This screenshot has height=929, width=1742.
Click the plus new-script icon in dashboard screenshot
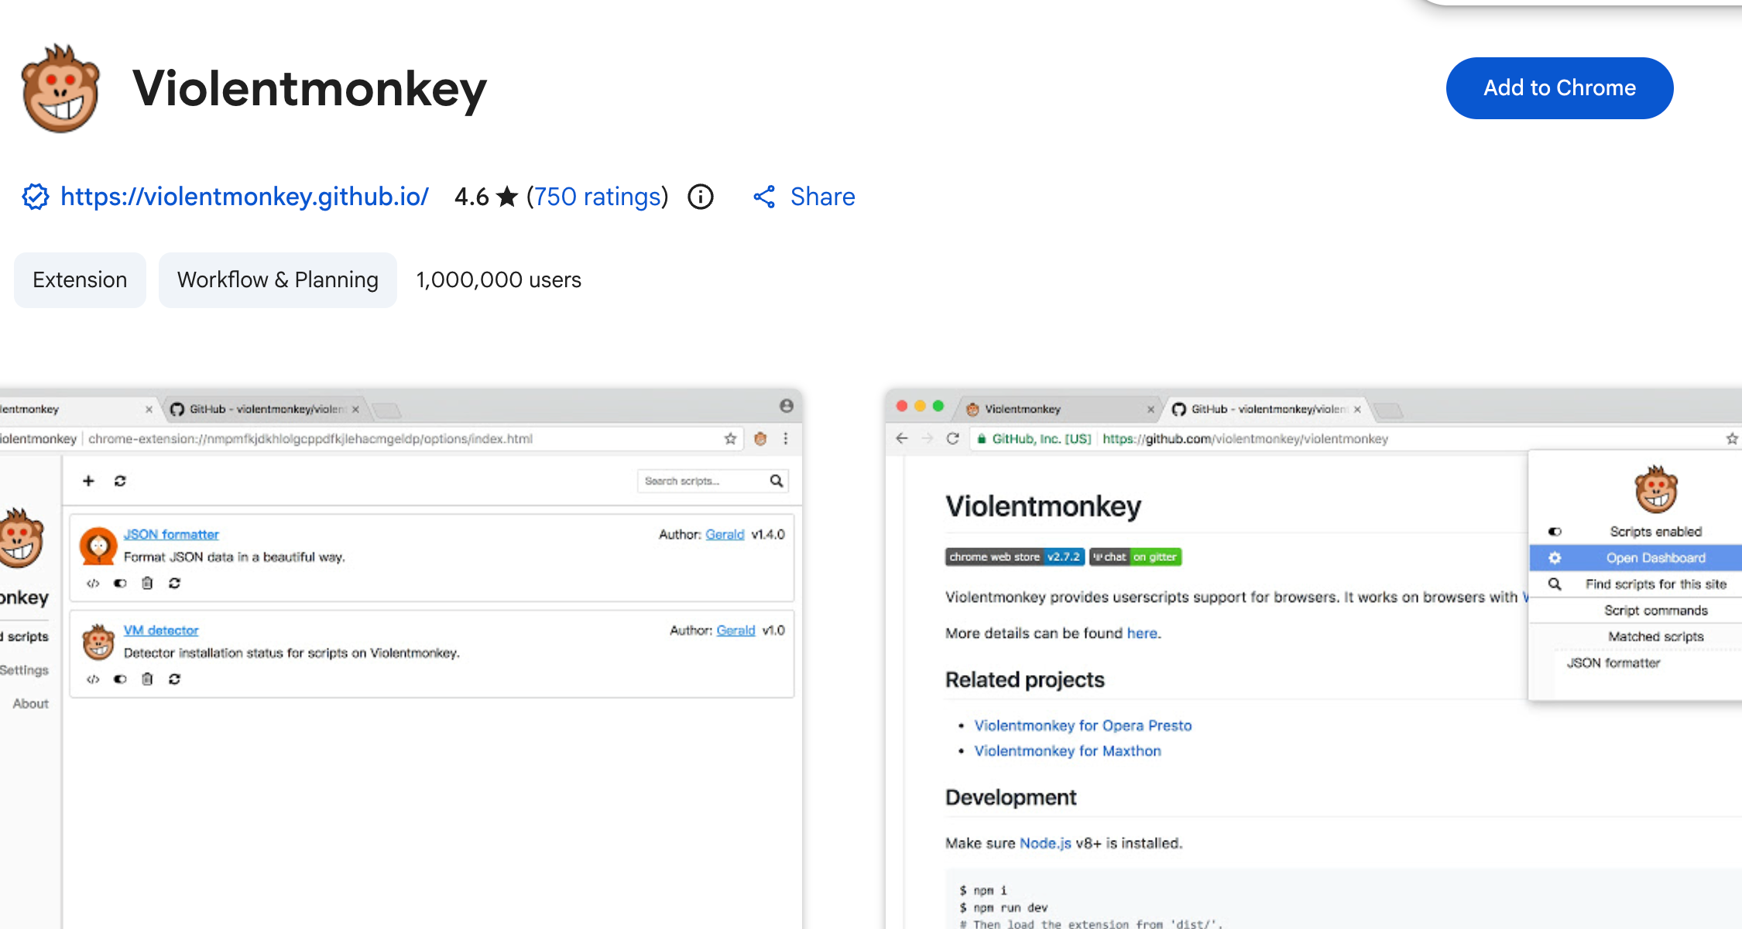(88, 481)
